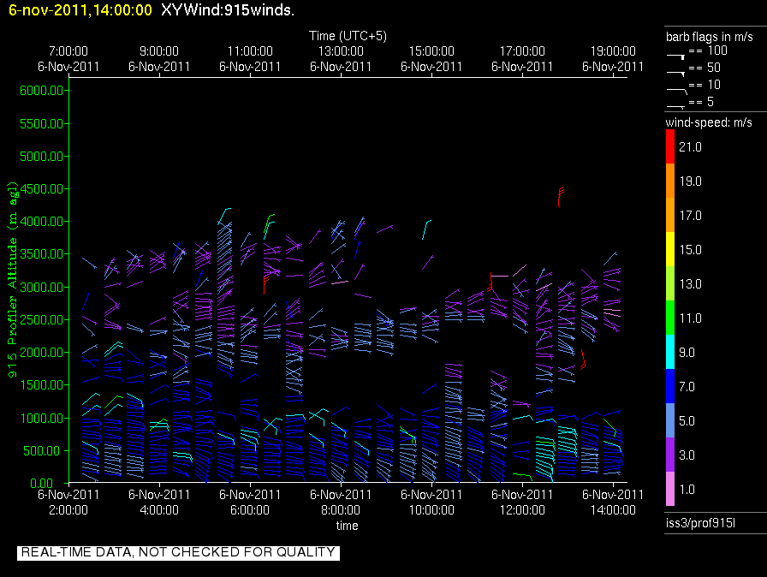This screenshot has height=577, width=767.
Task: Click the 1000.00 altitude tick label
Action: tap(42, 418)
